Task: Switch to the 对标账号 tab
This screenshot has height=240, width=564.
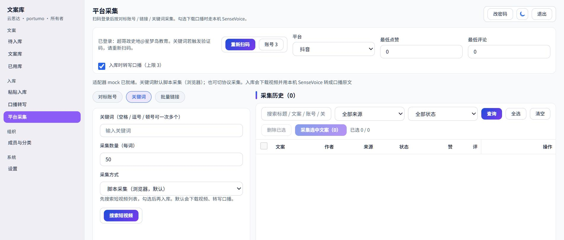Action: 107,97
